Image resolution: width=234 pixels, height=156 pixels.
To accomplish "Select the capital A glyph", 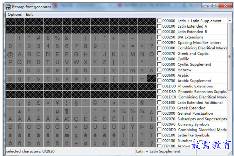I will (20, 54).
